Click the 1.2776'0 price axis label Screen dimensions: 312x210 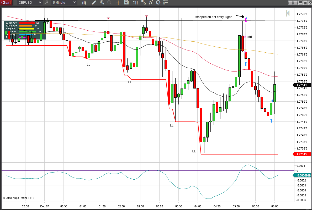302,14
